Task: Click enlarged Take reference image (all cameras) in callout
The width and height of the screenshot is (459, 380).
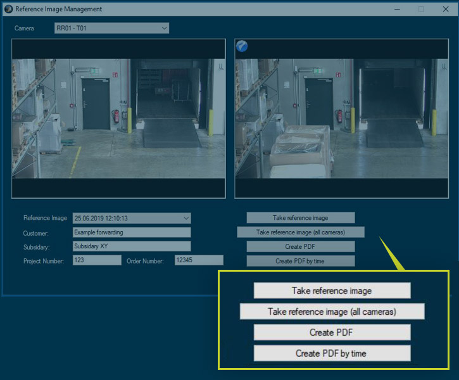Action: coord(332,312)
